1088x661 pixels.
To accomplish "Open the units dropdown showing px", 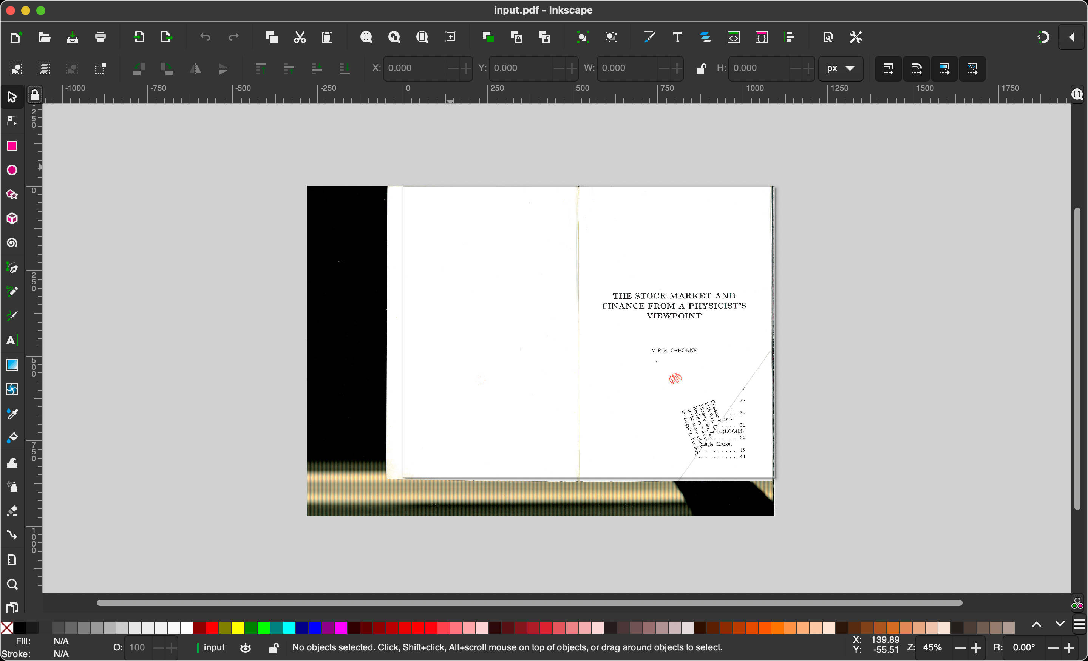I will [x=840, y=68].
